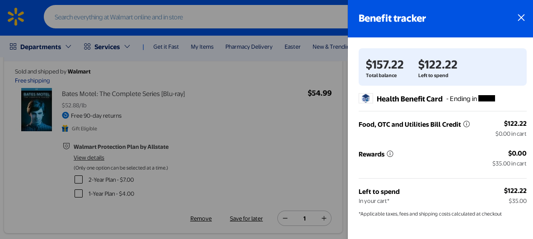Click the Allstate protection plan shield icon
This screenshot has height=239, width=533.
pyautogui.click(x=67, y=146)
